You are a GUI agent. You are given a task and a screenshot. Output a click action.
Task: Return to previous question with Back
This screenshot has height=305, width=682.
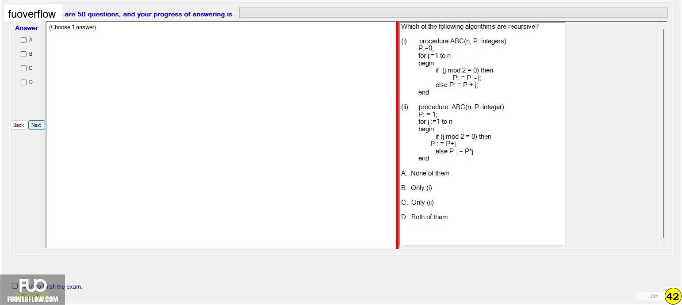click(x=19, y=125)
